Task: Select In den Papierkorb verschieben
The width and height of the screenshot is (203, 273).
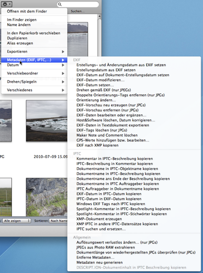Action: click(x=34, y=33)
